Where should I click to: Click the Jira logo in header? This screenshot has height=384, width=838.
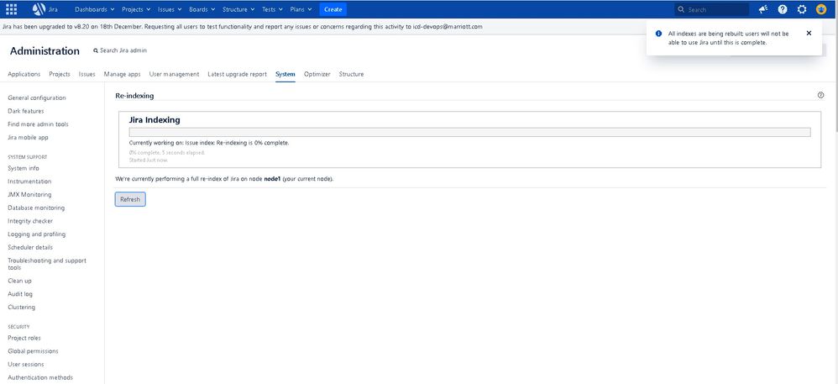click(x=45, y=9)
